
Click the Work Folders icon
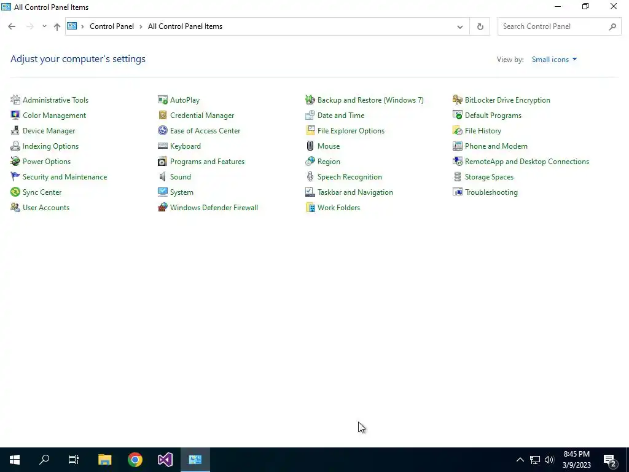(x=310, y=208)
